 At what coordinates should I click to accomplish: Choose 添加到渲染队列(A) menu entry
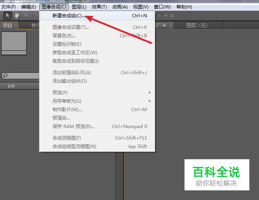click(97, 73)
